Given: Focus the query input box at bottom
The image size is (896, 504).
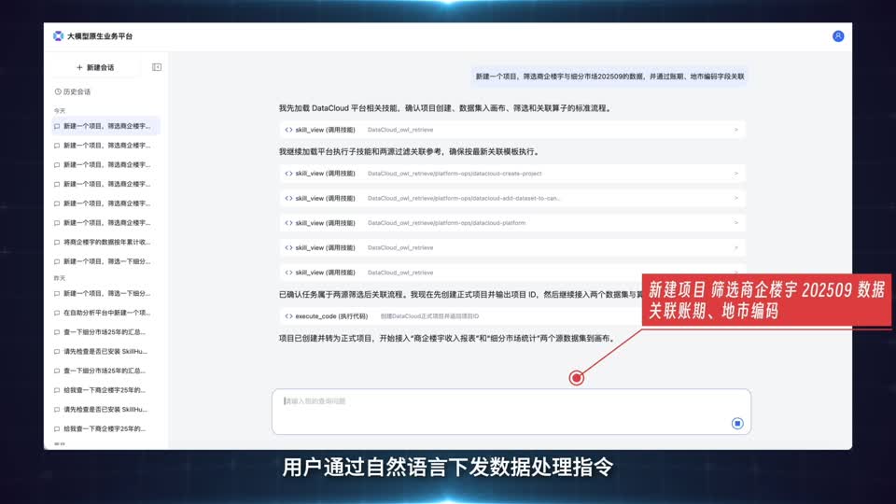Looking at the screenshot, I should click(511, 412).
